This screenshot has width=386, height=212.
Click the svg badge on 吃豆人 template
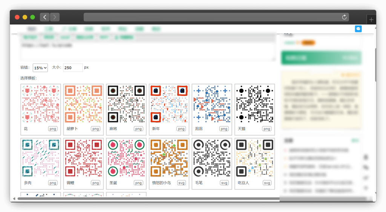(267, 183)
